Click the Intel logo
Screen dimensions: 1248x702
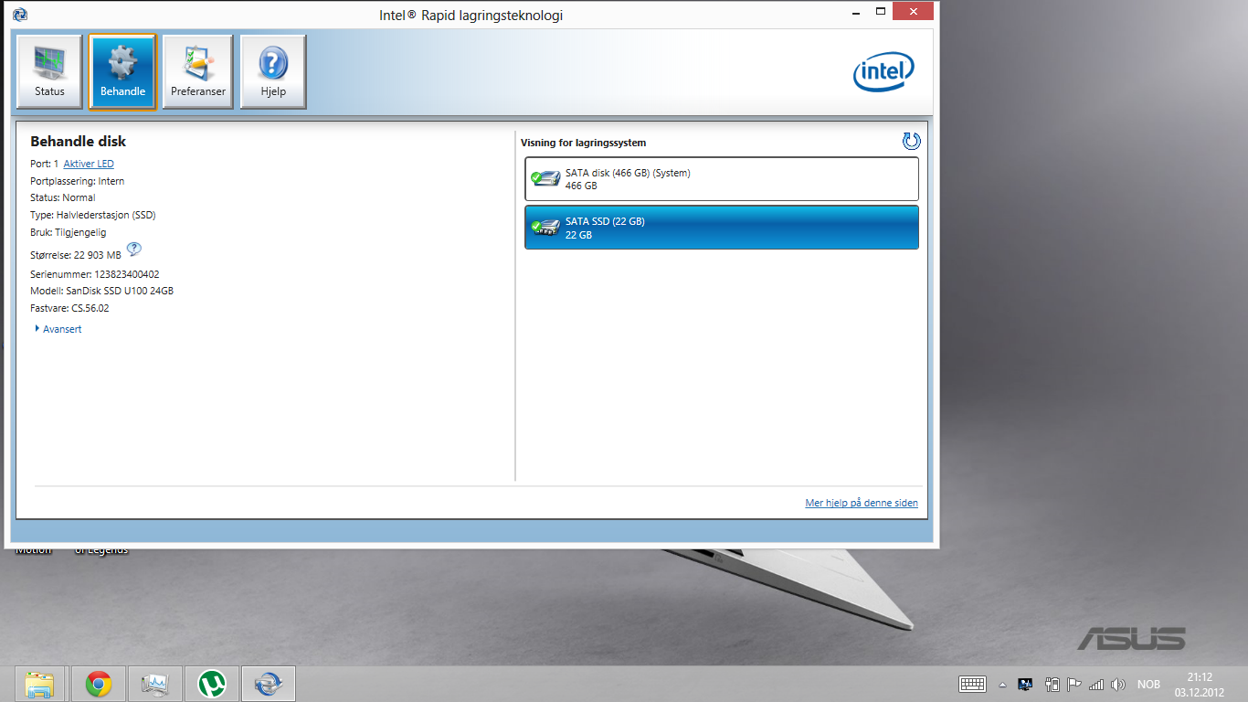[883, 72]
